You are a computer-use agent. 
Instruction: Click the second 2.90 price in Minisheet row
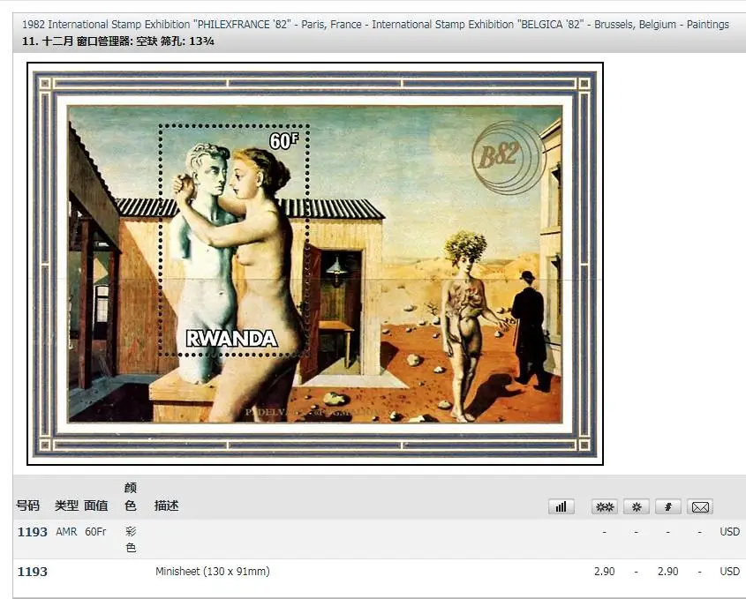click(x=668, y=572)
